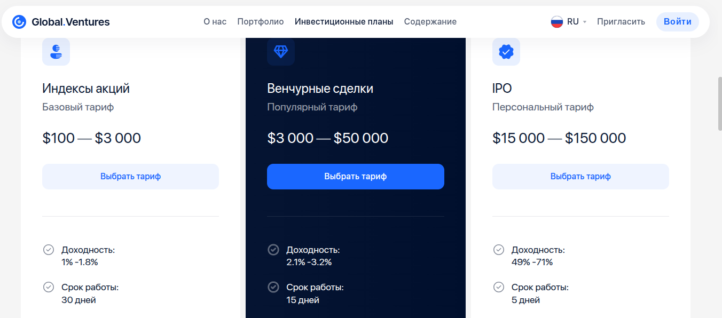Click the checkmark beside Срок работы on Венчурные сделки
This screenshot has width=722, height=318.
(x=274, y=287)
